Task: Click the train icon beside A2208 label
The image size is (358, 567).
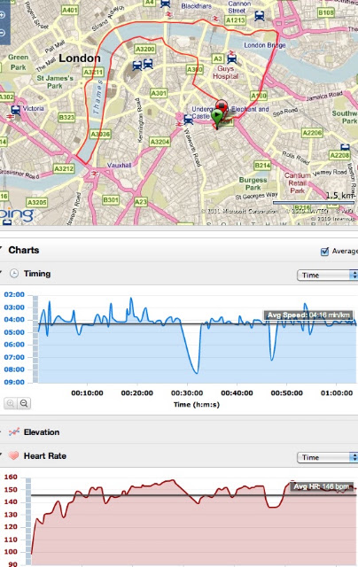Action: pyautogui.click(x=346, y=147)
